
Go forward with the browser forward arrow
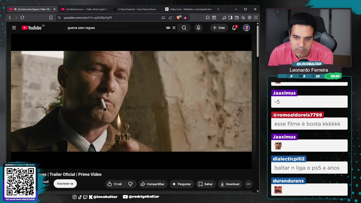tap(16, 17)
